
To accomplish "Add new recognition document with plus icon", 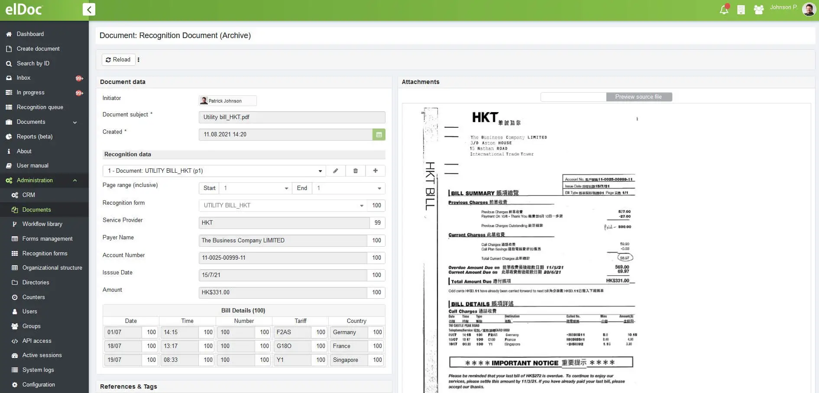I will [376, 171].
